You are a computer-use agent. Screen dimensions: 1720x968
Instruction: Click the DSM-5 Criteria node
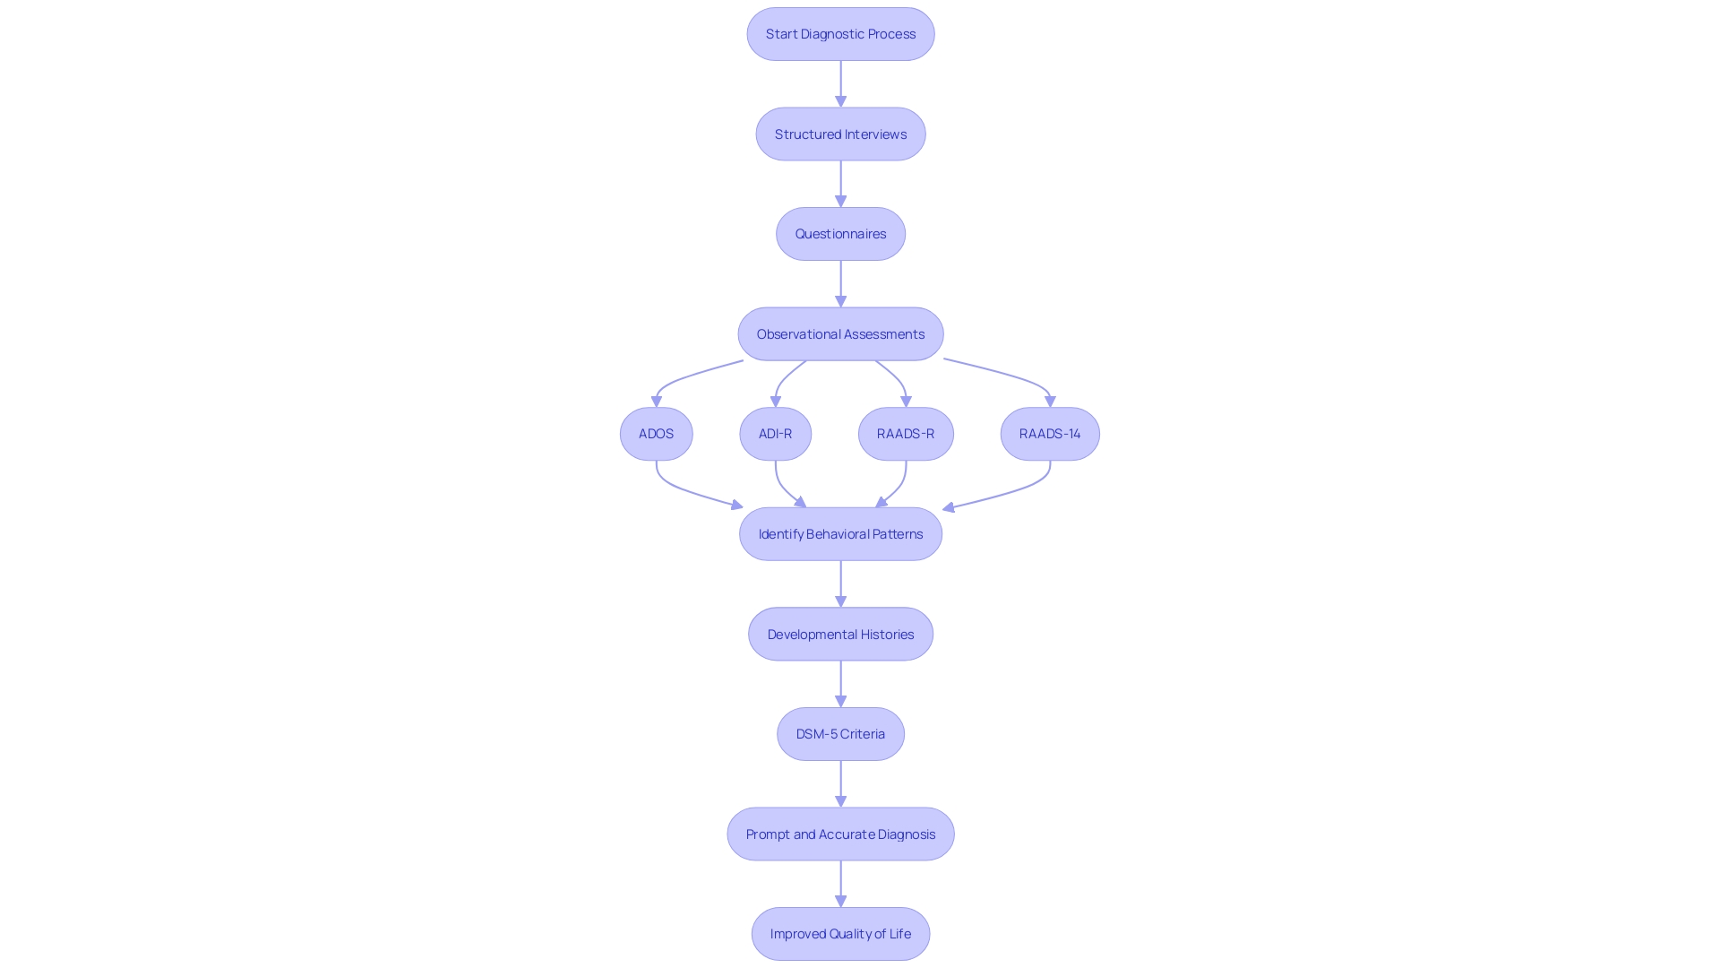(840, 733)
